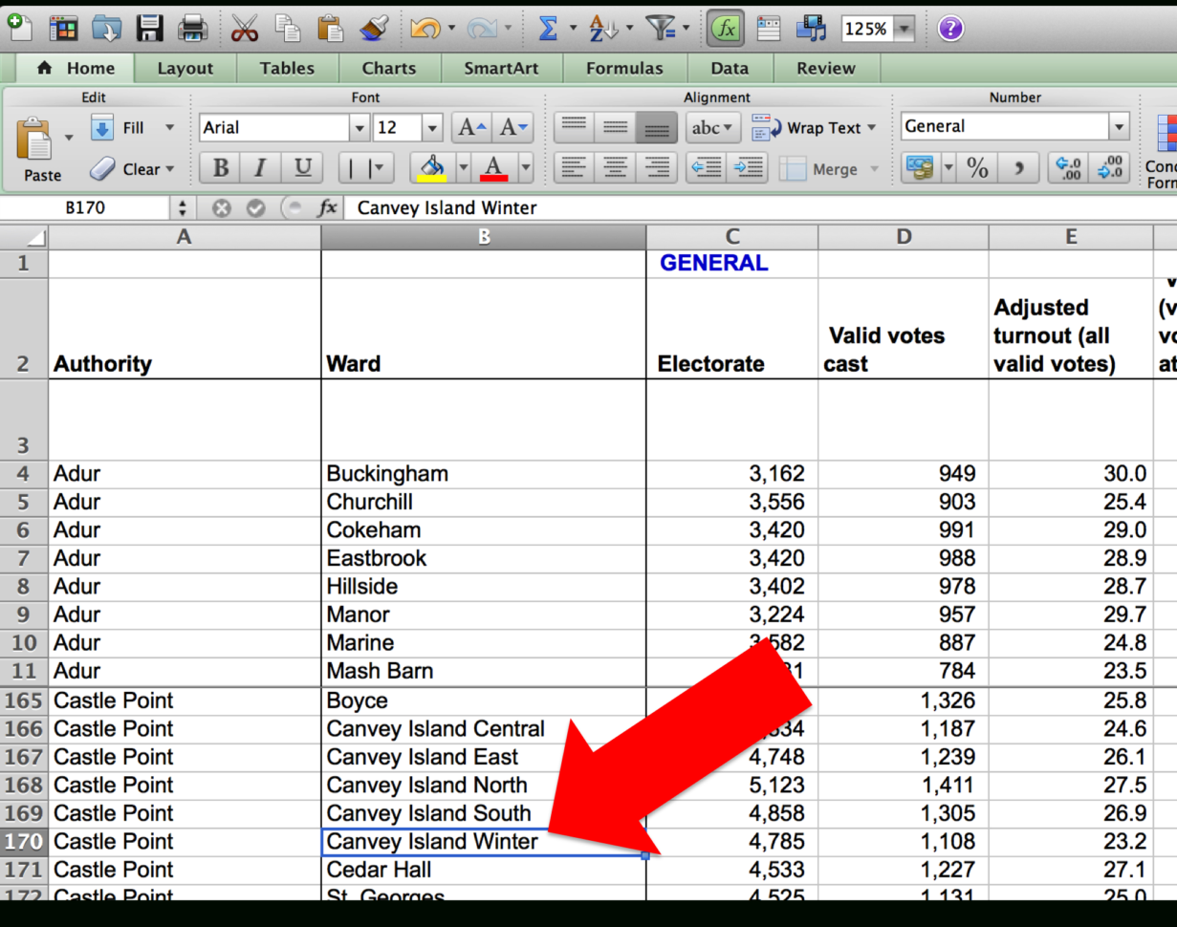This screenshot has width=1177, height=927.
Task: Click inside the Name Box showing B170
Action: click(x=86, y=207)
